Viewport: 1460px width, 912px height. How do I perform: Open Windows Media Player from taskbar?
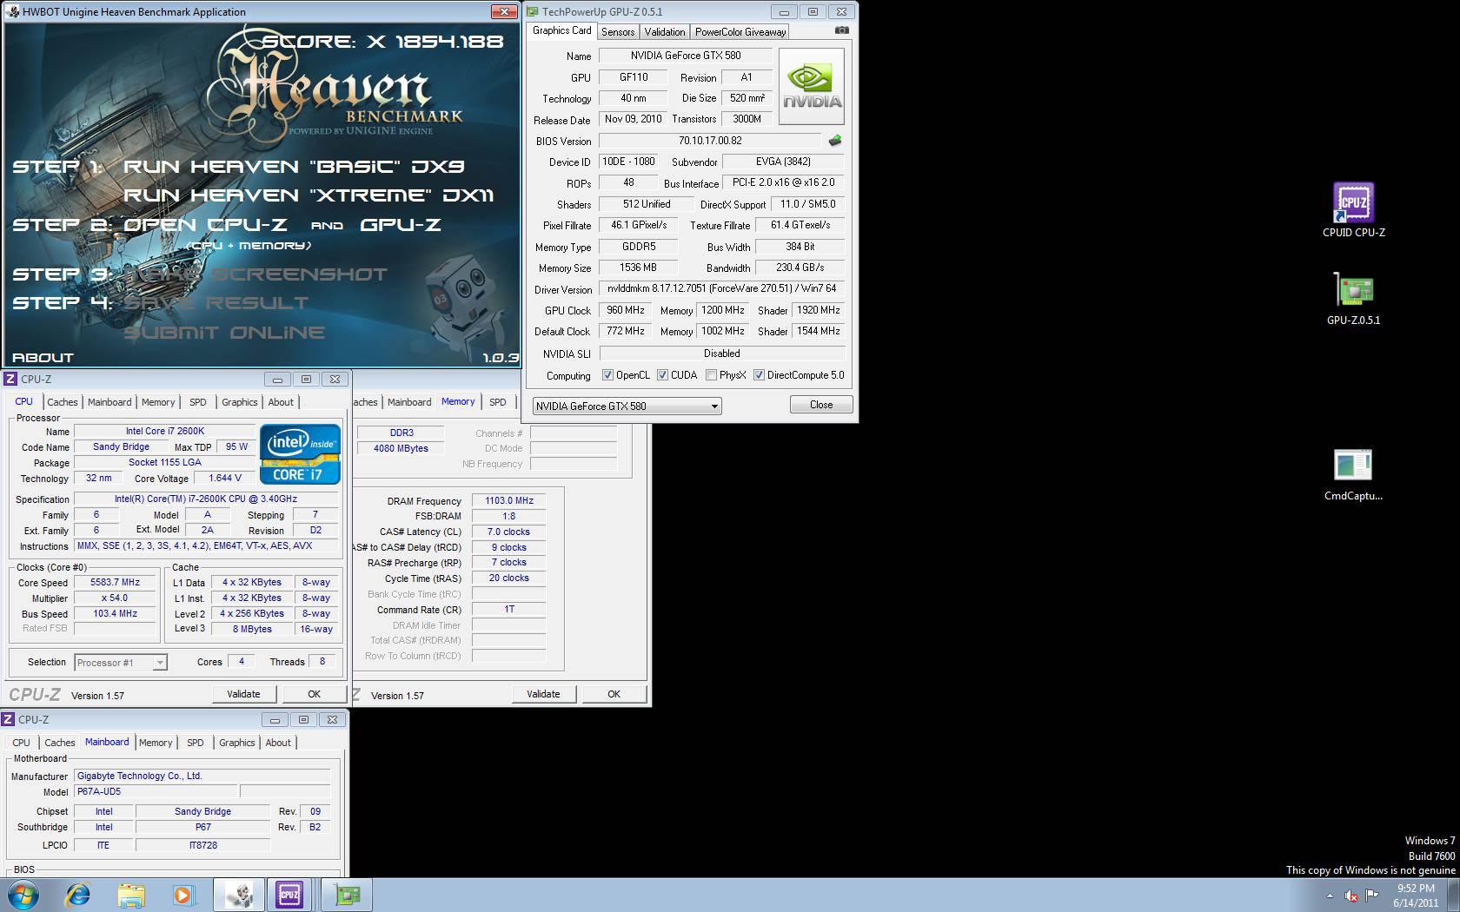coord(184,894)
